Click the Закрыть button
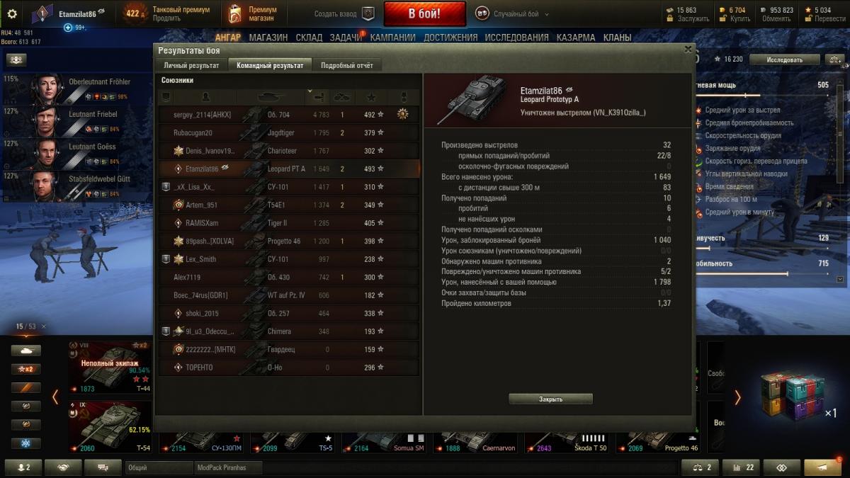The image size is (850, 478). click(x=550, y=399)
